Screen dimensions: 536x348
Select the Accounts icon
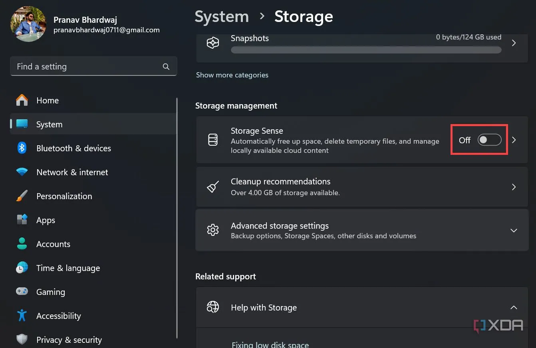pos(22,244)
